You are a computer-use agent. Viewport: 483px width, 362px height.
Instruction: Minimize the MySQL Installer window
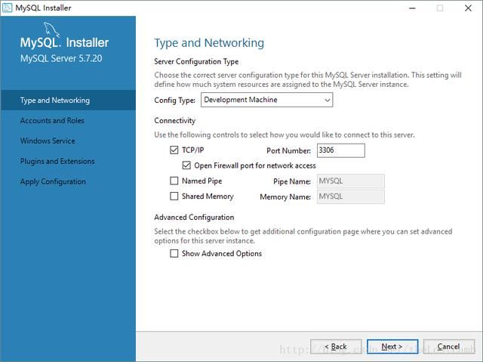coord(412,8)
